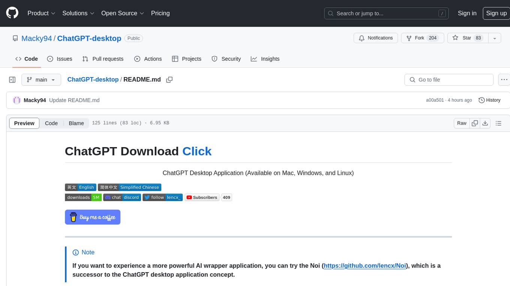
Task: Switch to the Issues tab
Action: [x=60, y=59]
